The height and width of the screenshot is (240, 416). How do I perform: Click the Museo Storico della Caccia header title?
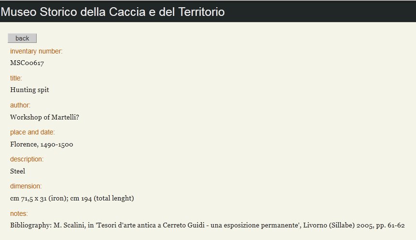pos(112,12)
